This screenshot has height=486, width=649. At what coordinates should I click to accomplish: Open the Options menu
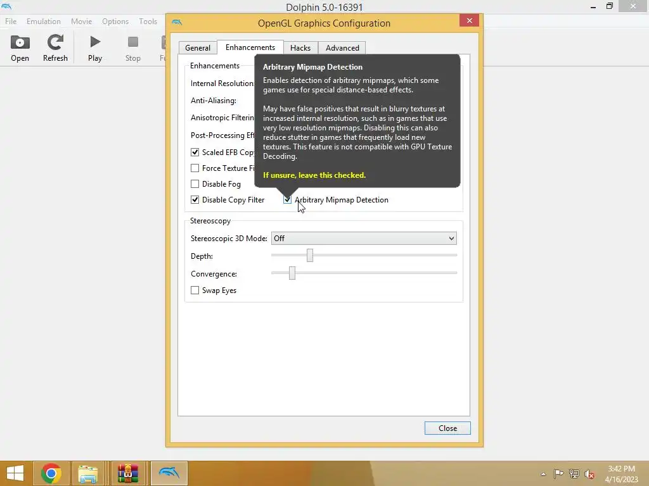(115, 22)
